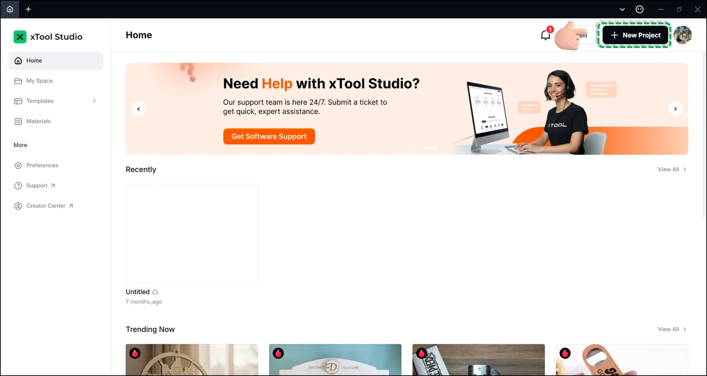Screen dimensions: 707x376
Task: Open notifications via the bell icon
Action: 545,35
